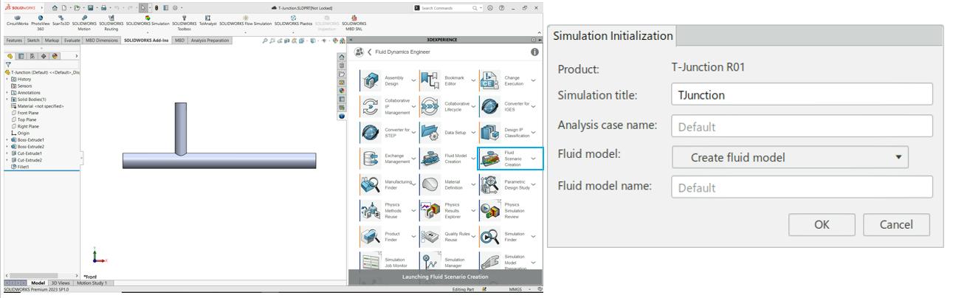Select the Origin item in the tree
Viewport: 953px width, 298px height.
tap(21, 133)
